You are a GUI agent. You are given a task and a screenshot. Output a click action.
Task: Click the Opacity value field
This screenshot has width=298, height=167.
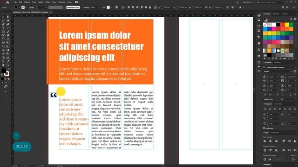coord(94,7)
